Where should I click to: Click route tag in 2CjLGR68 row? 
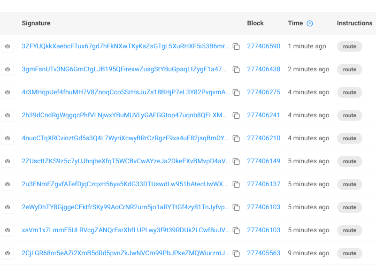(349, 254)
